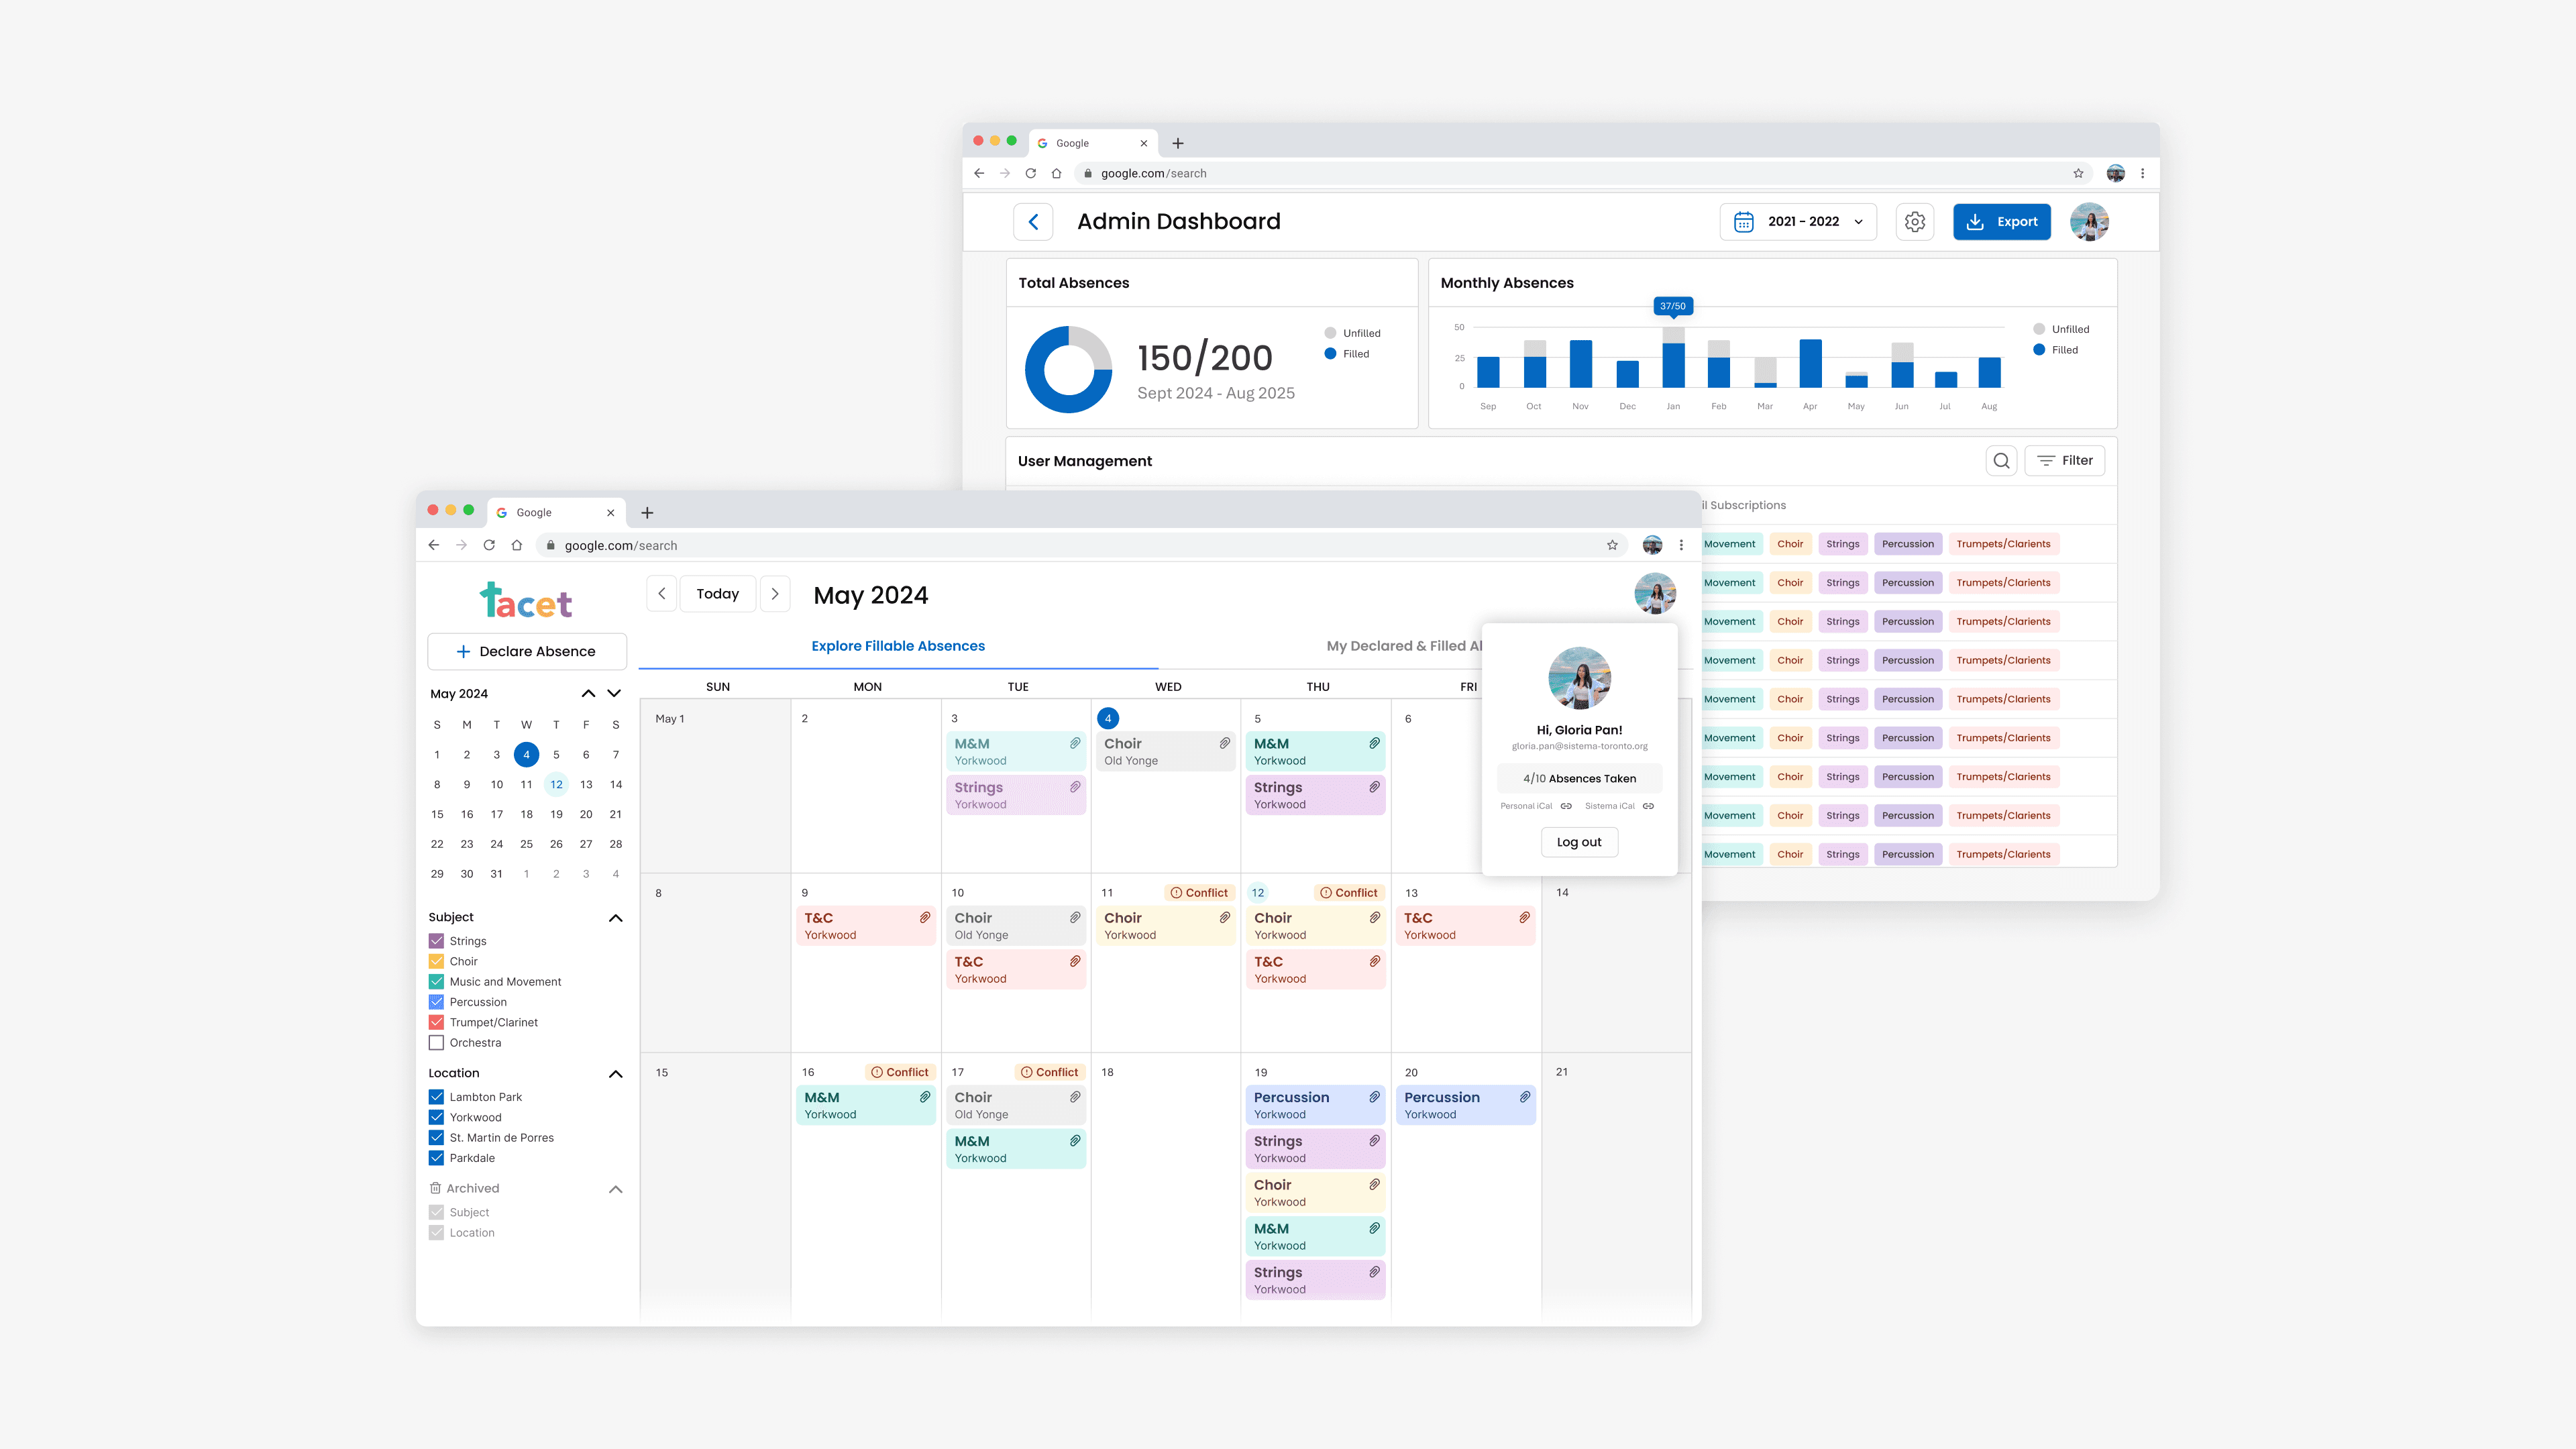Click the Sistema iCal link icon
This screenshot has width=2576, height=1449.
(x=1648, y=806)
